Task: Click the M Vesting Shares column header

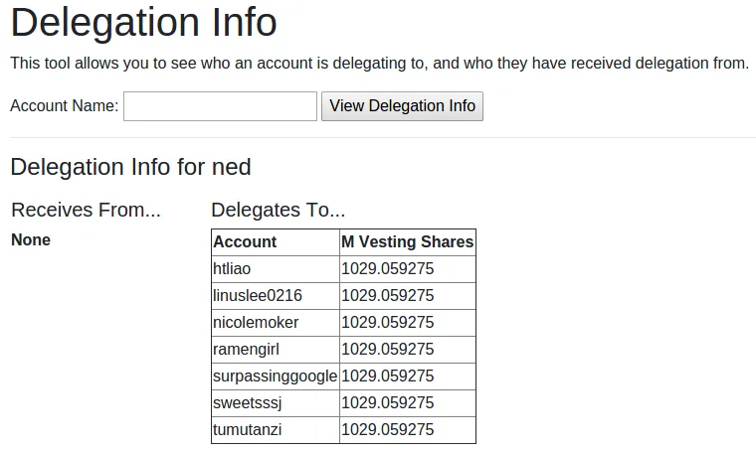Action: point(407,242)
